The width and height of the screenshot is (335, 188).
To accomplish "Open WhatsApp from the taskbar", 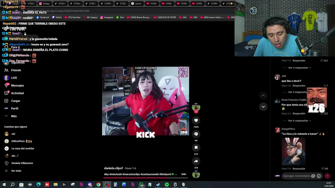I will pyautogui.click(x=141, y=185).
